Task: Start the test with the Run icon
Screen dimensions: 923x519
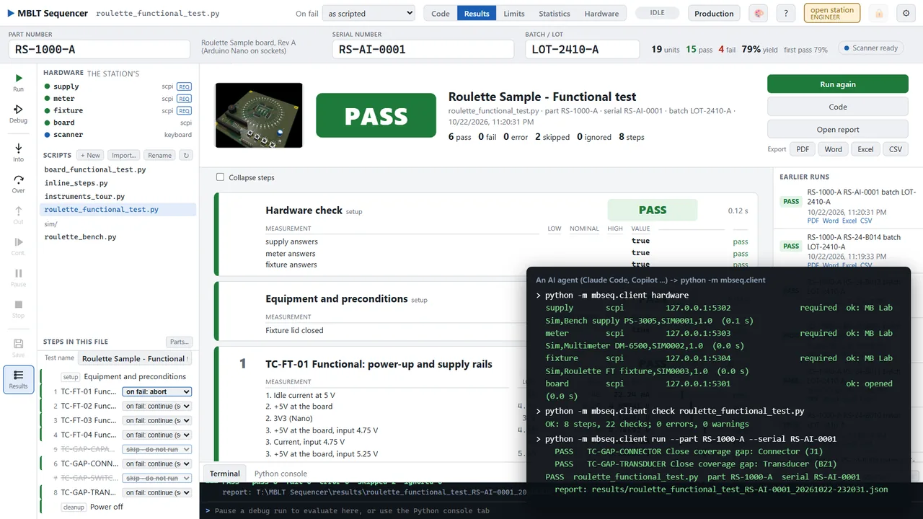Action: click(18, 82)
